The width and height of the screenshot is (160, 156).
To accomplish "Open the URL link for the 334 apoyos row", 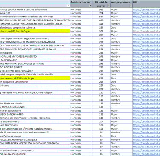I will point(146,28).
